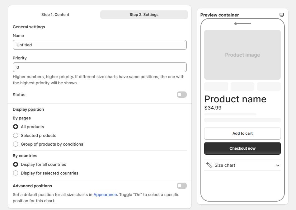
Task: Click the Product name heading in preview
Action: pyautogui.click(x=235, y=99)
